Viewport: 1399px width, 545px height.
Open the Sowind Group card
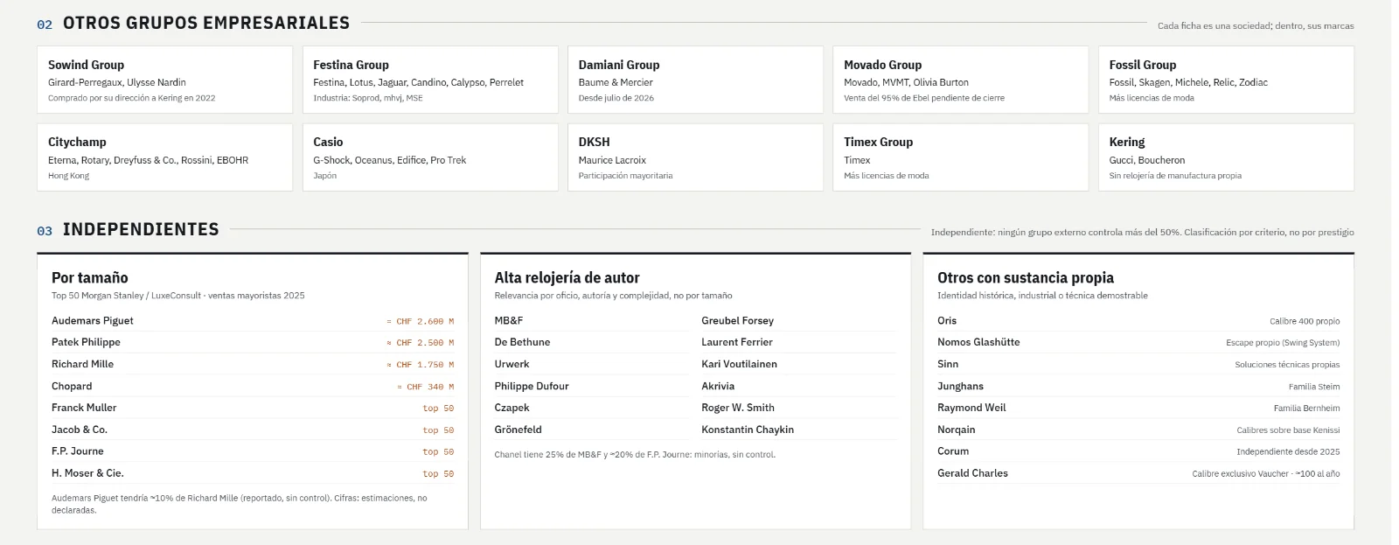coord(164,80)
